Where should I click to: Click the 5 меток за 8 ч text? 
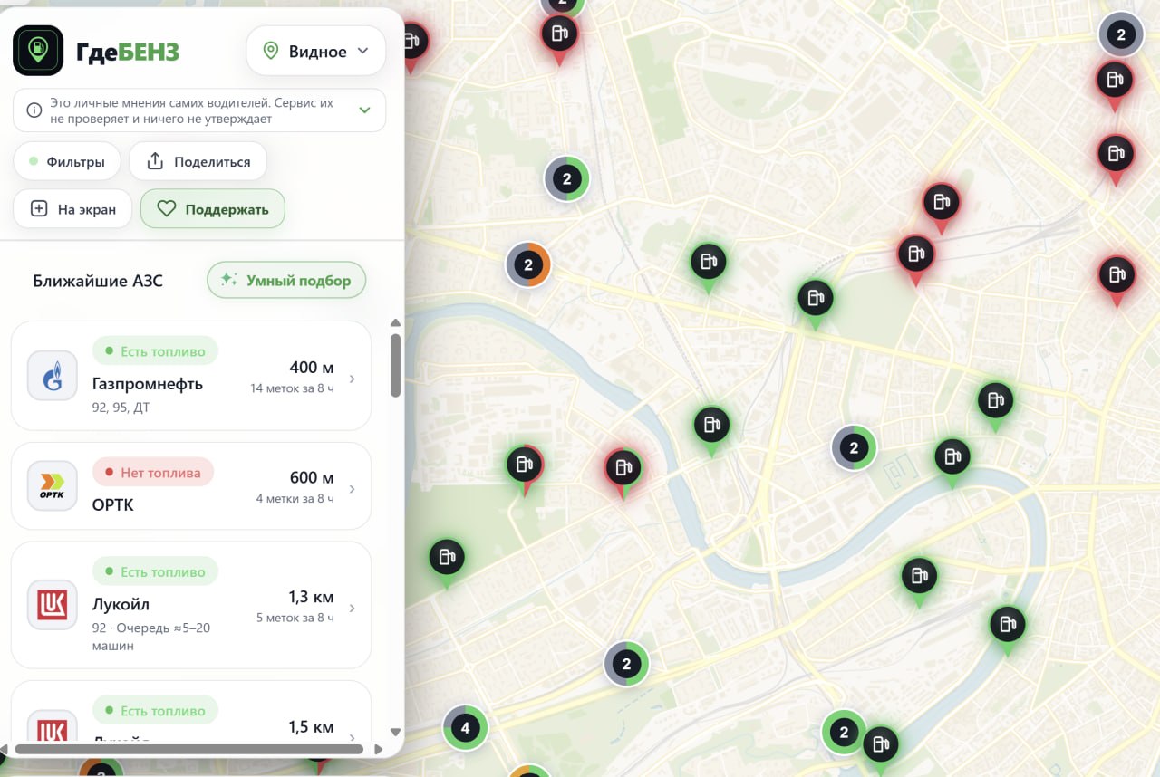(295, 618)
